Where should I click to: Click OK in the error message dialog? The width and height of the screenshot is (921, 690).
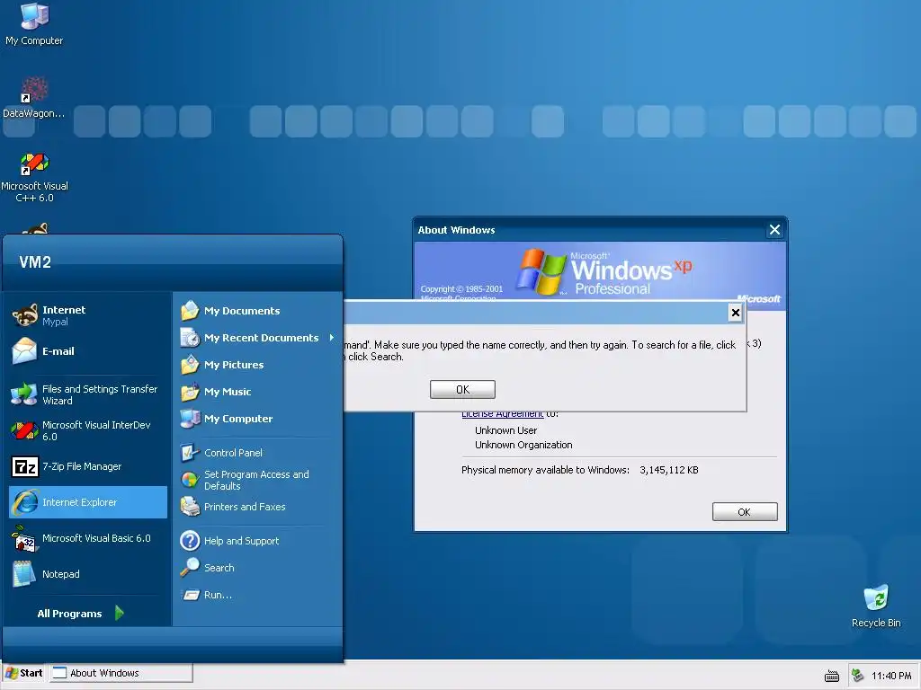462,390
